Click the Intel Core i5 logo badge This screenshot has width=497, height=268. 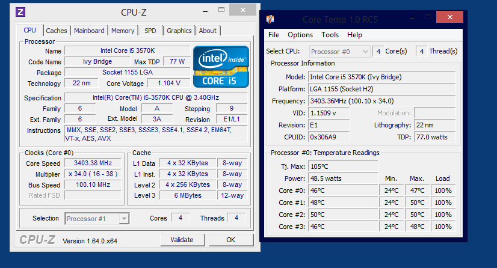[x=221, y=67]
